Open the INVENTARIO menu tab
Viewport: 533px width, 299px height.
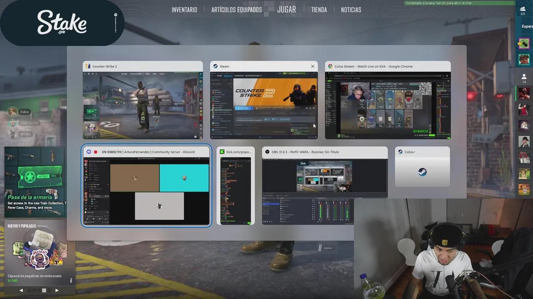[x=184, y=10]
